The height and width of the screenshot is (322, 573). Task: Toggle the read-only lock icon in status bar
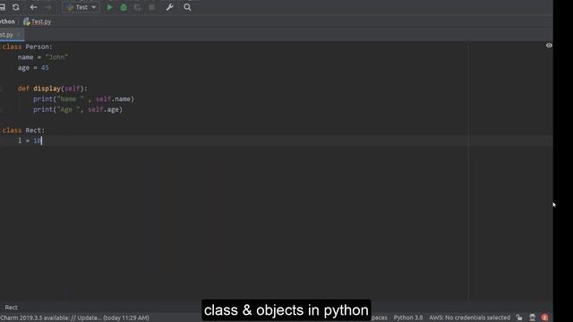[x=519, y=318]
